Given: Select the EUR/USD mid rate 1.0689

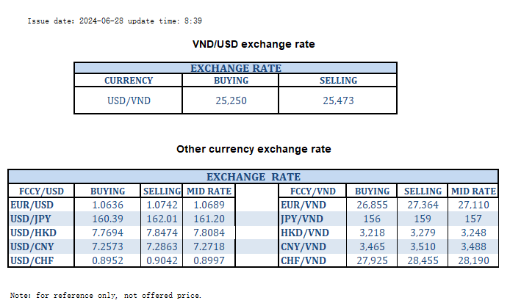Looking at the screenshot, I should point(209,205).
